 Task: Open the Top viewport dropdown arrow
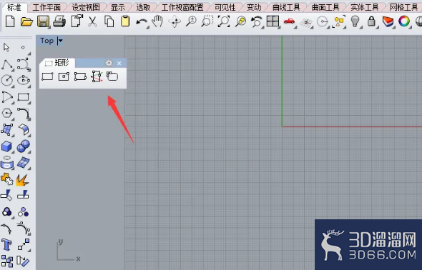60,41
